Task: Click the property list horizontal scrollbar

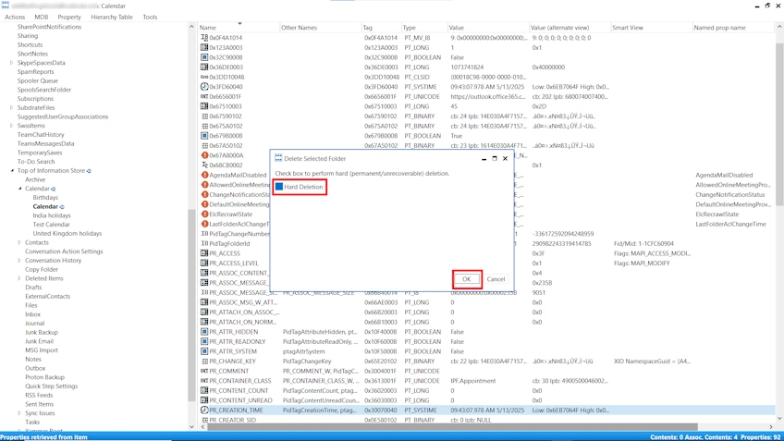Action: (452, 426)
